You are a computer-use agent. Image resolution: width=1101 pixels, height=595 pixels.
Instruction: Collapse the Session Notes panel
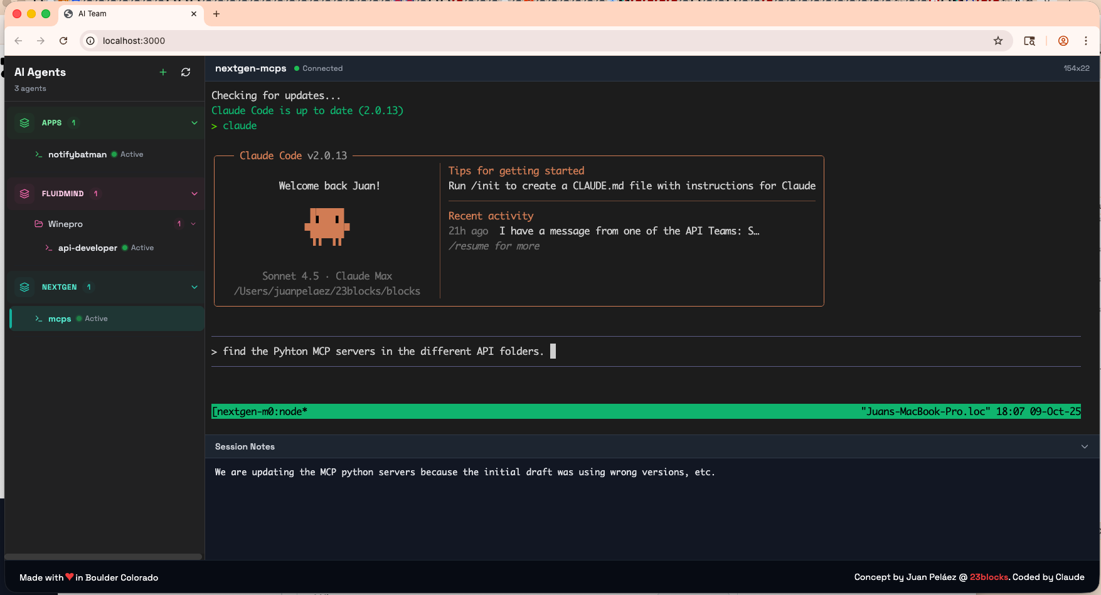1085,446
